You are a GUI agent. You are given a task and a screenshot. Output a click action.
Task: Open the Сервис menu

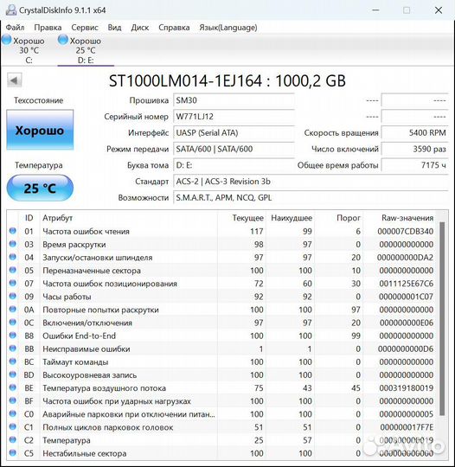[x=85, y=28]
